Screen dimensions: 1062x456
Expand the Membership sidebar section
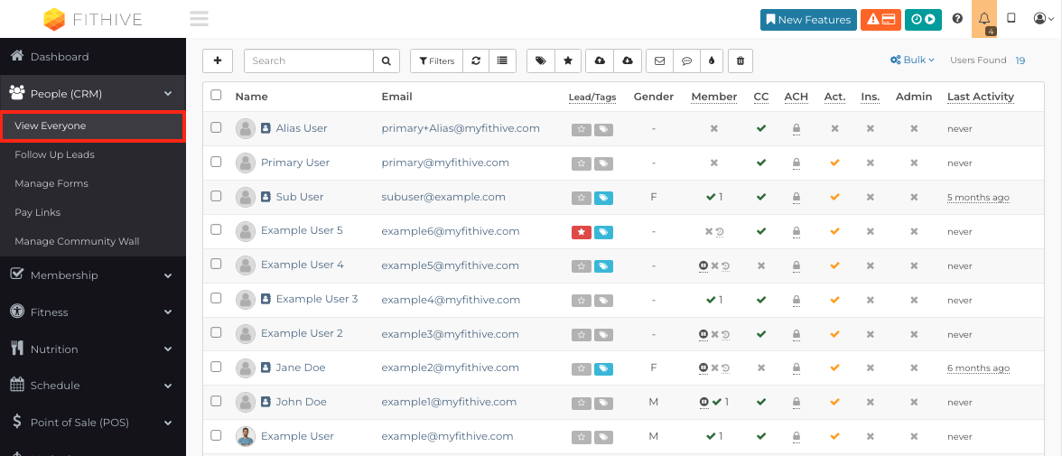[93, 275]
